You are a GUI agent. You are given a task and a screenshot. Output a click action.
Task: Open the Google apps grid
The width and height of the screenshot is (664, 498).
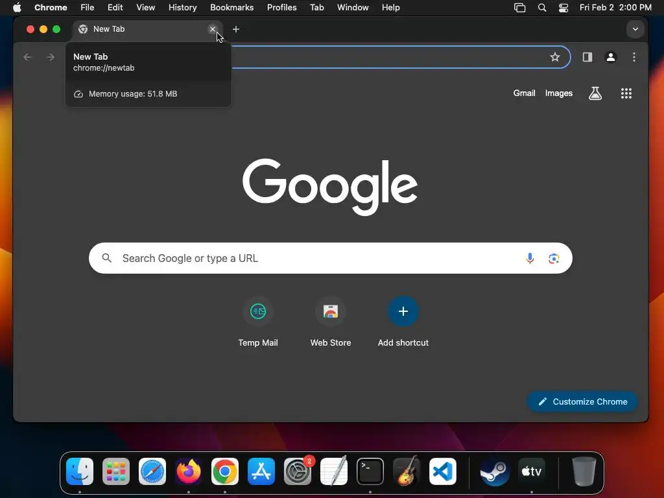click(626, 93)
